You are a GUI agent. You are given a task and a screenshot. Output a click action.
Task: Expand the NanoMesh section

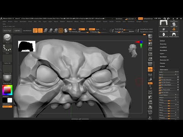(x=164, y=50)
